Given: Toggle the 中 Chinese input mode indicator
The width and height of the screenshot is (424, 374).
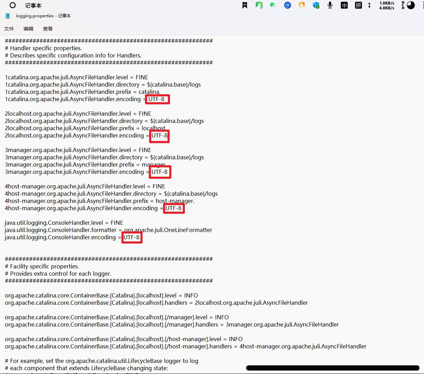Looking at the screenshot, I should pos(344,5).
